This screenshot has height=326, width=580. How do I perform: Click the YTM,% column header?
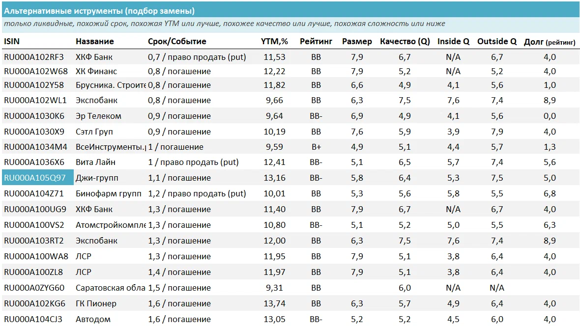click(273, 42)
